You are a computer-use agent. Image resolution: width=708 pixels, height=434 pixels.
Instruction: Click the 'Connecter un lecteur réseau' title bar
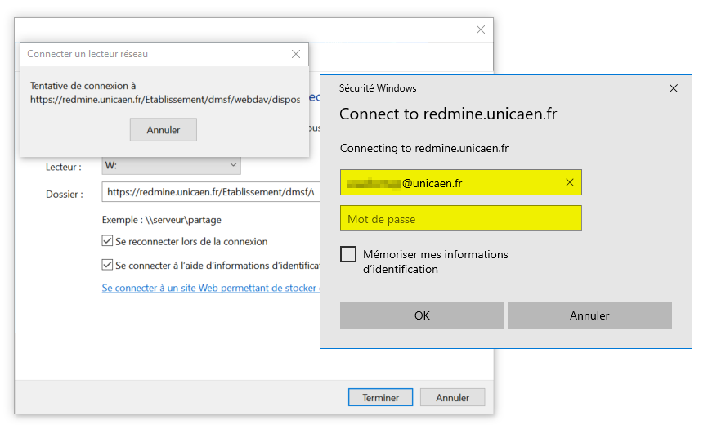pyautogui.click(x=147, y=54)
